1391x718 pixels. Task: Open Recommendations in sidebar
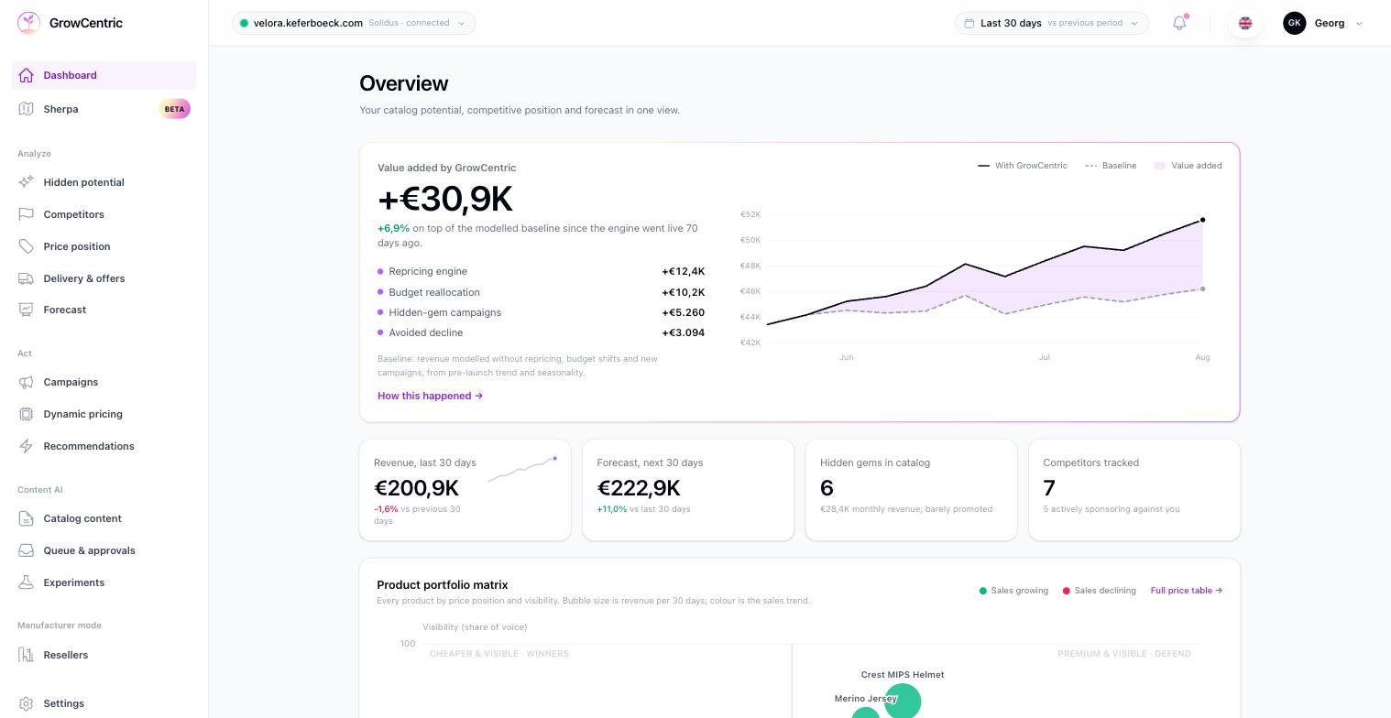click(x=104, y=446)
